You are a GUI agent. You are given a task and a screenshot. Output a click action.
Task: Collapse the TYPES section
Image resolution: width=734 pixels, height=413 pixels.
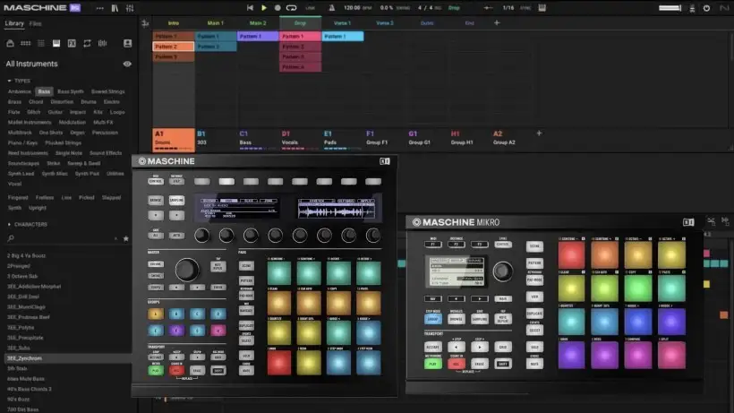11,81
